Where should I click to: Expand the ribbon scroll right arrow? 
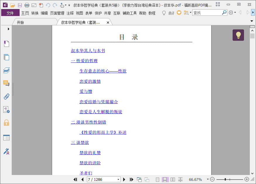pyautogui.click(x=253, y=13)
